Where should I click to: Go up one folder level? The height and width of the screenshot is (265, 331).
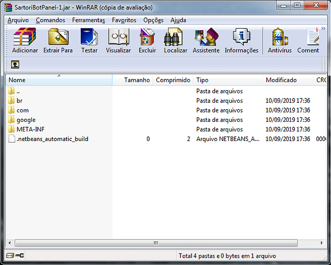tap(15, 64)
